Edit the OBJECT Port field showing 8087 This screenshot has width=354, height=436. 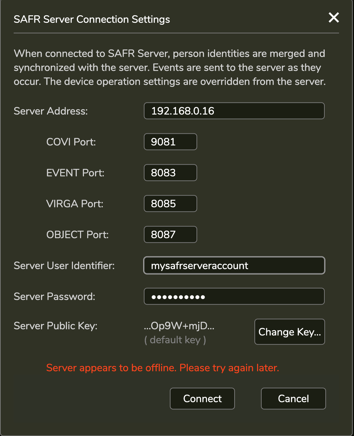tap(170, 235)
